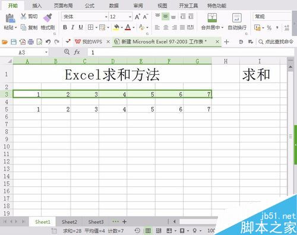Align text to top icon
The width and height of the screenshot is (297, 235).
click(157, 16)
